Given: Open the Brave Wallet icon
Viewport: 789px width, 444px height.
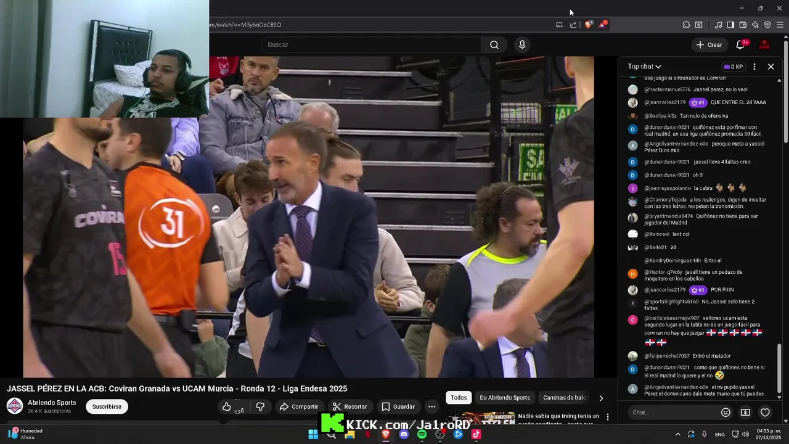Looking at the screenshot, I should click(743, 25).
